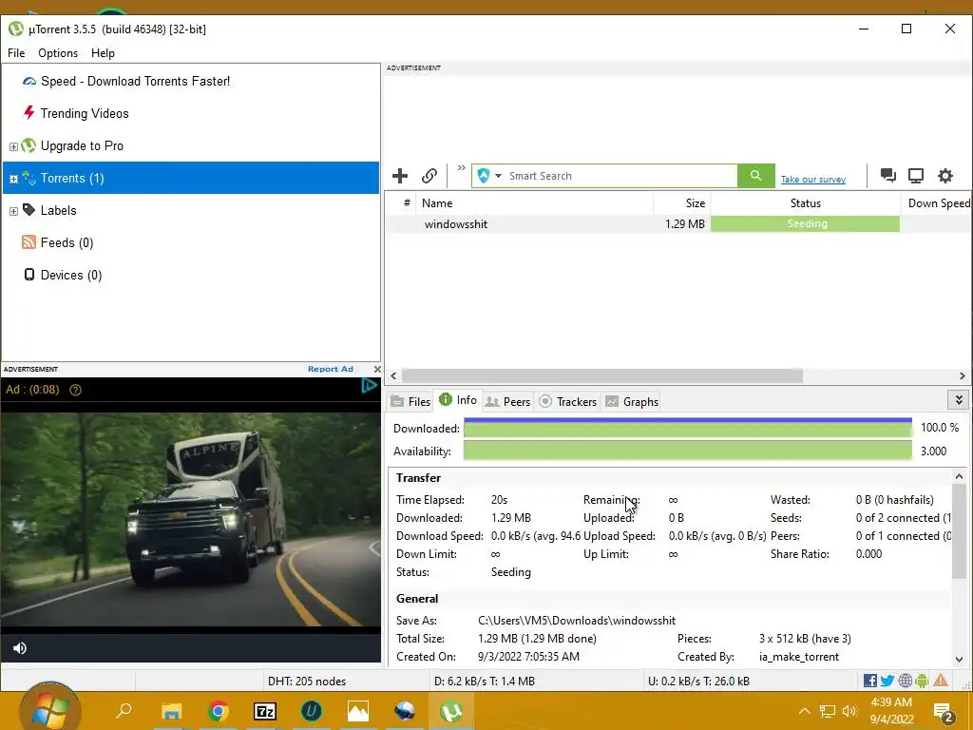This screenshot has height=730, width=973.
Task: Expand the Labels tree node
Action: tap(13, 211)
